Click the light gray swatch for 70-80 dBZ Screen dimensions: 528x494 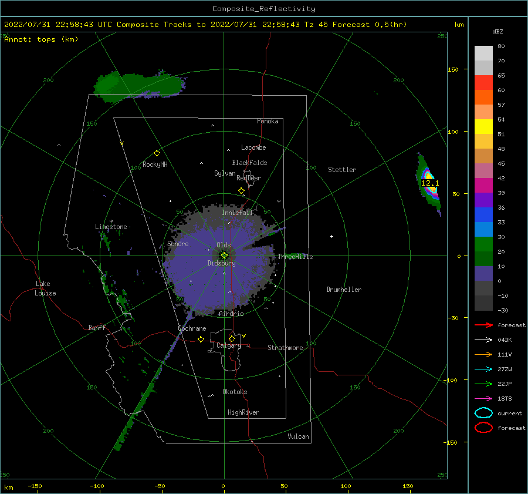(483, 53)
